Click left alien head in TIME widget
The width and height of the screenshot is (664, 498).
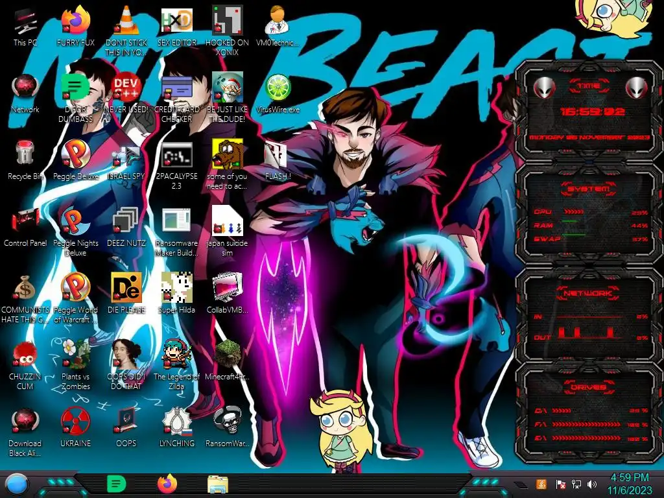tap(544, 88)
